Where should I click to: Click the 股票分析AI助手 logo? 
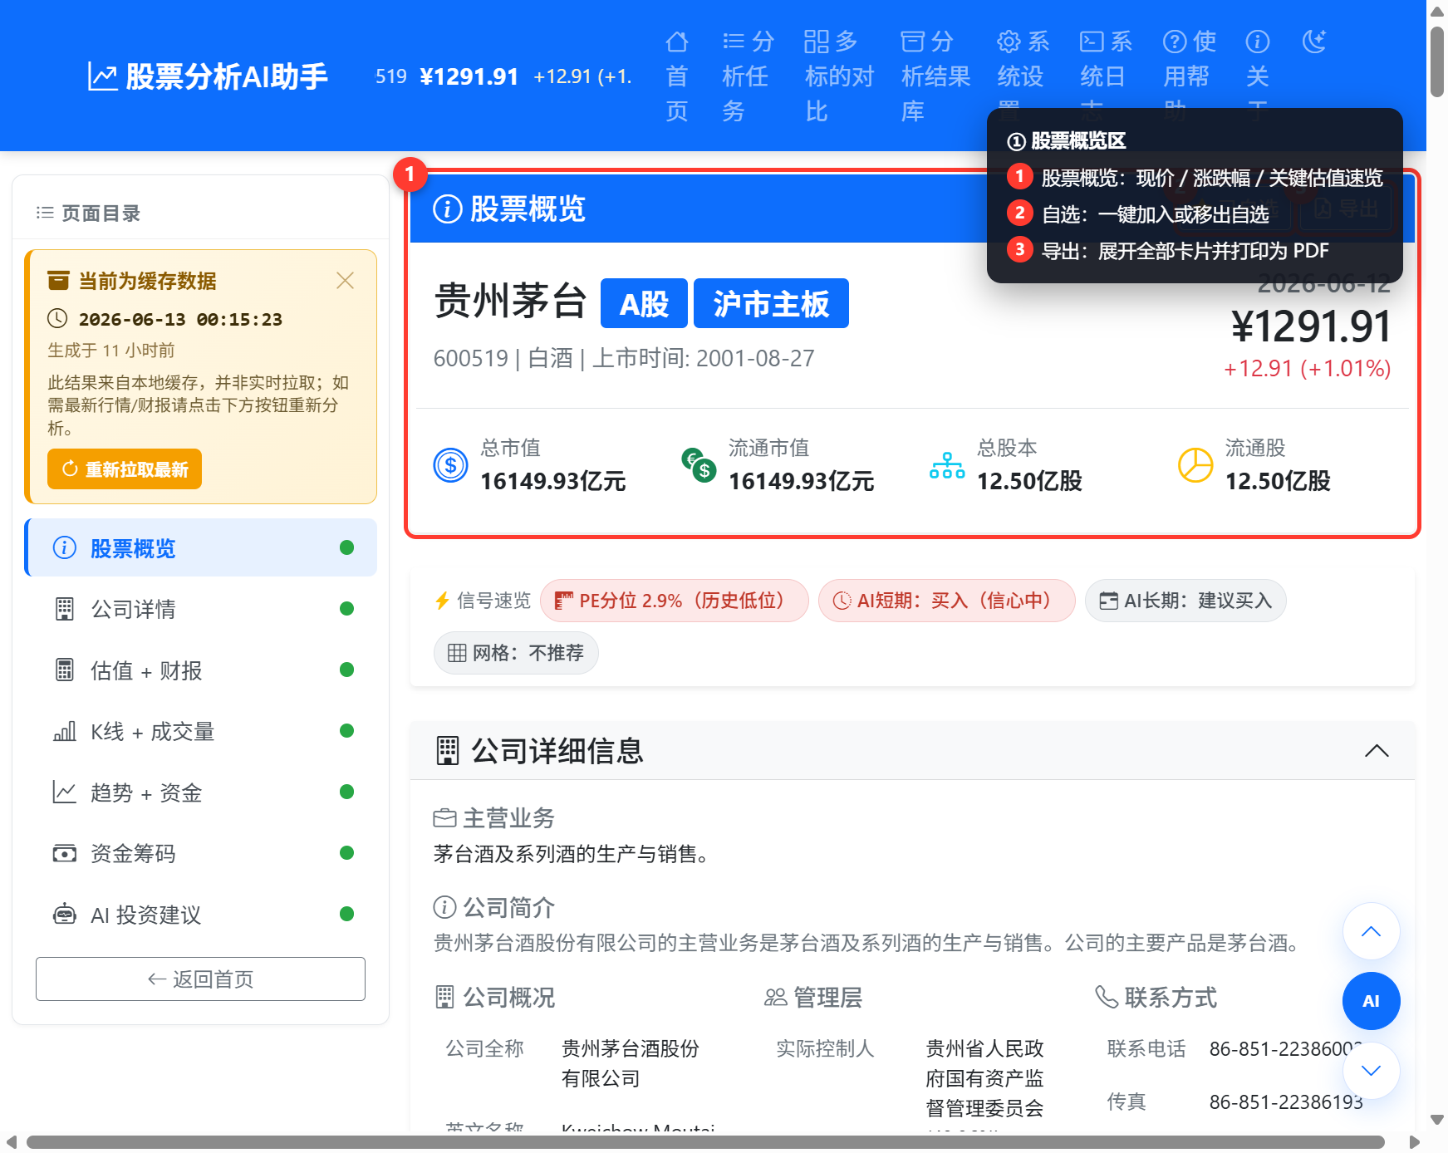(208, 76)
